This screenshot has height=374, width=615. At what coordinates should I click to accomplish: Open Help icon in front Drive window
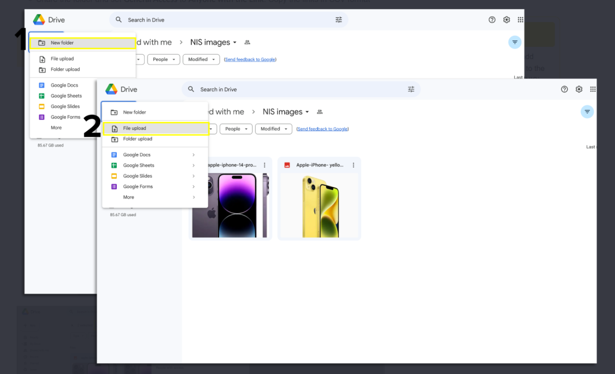pyautogui.click(x=564, y=89)
